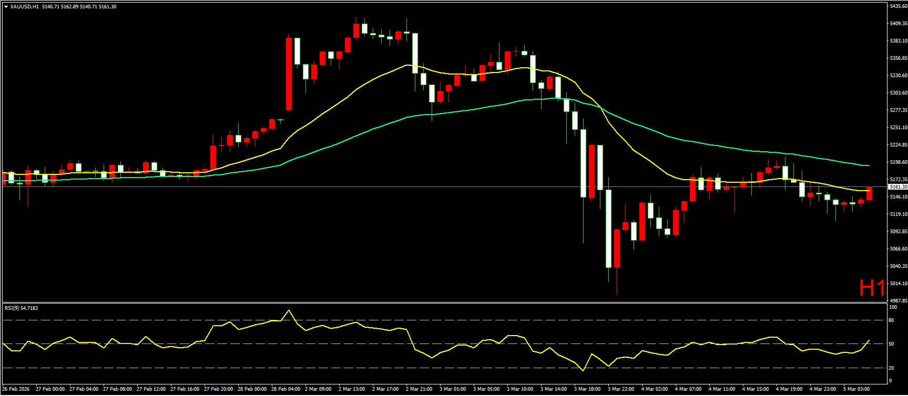Click the RSI scale 20 level label
908x396 pixels.
tap(892, 368)
